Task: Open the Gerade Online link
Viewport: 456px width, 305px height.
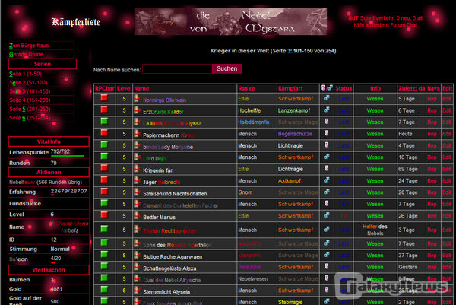Action: tap(27, 55)
